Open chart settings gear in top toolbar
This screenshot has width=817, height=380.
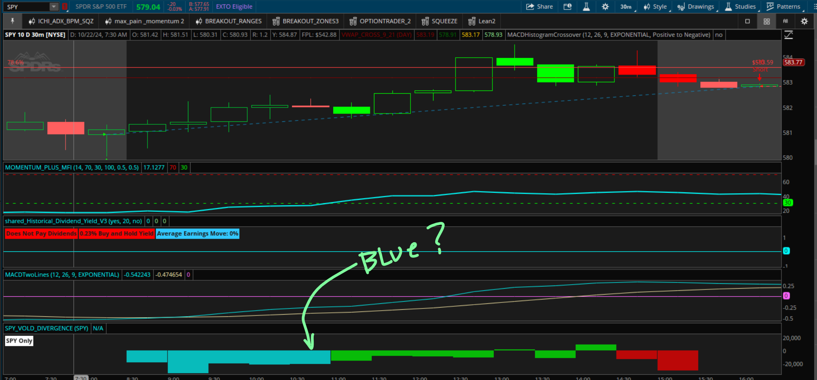[605, 6]
